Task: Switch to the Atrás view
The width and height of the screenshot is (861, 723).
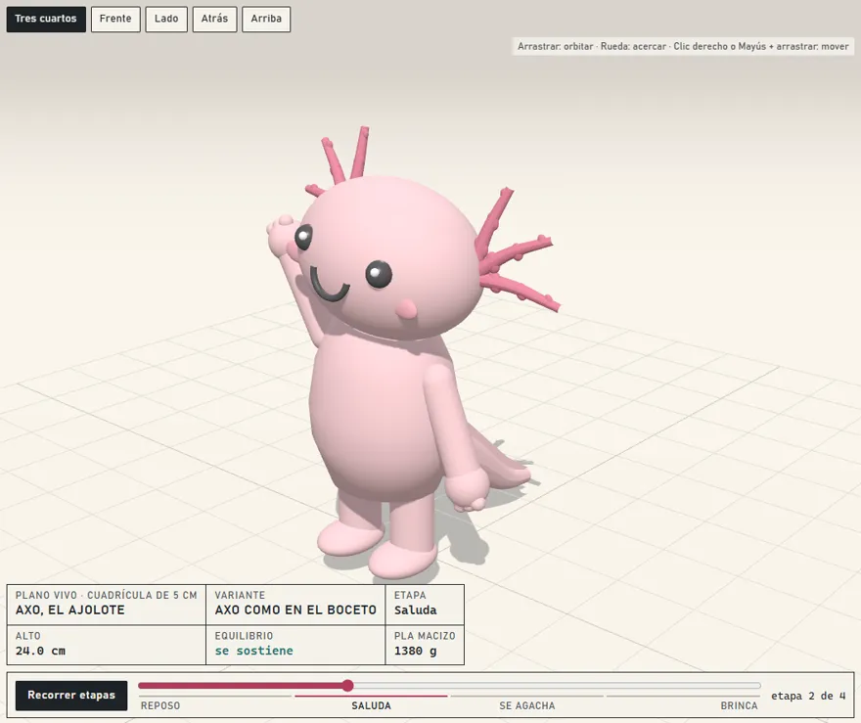Action: point(214,20)
